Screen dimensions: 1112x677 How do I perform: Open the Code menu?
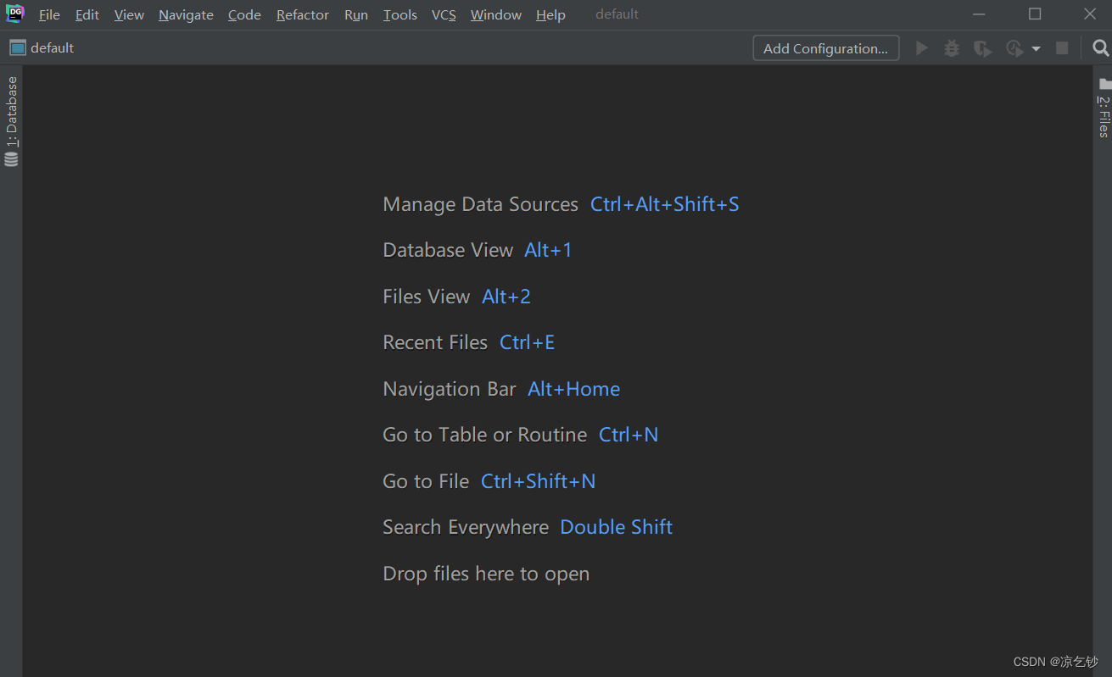click(244, 14)
